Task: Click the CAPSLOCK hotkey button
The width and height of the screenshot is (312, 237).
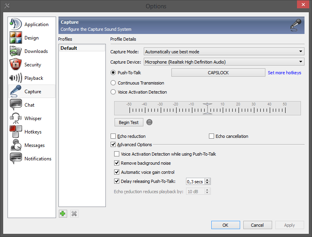Action: click(218, 73)
